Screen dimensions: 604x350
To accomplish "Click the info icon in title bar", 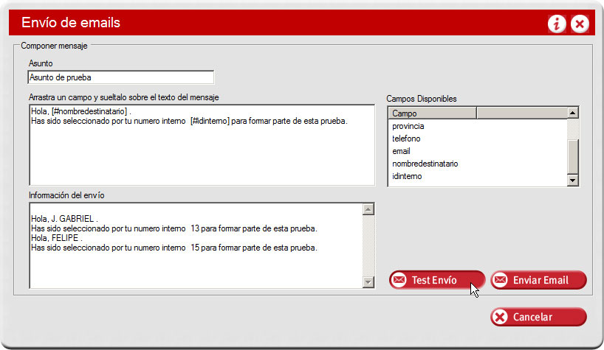I will coord(557,24).
